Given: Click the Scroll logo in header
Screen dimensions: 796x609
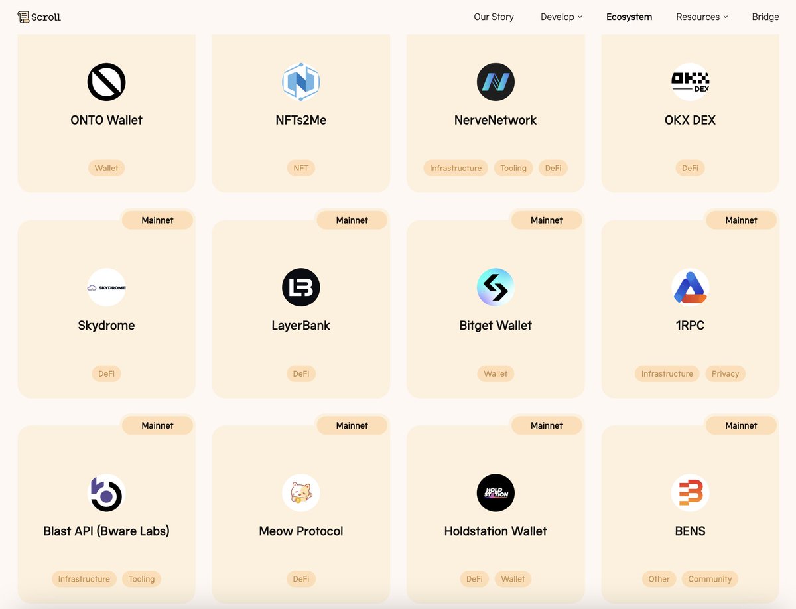Looking at the screenshot, I should point(39,17).
